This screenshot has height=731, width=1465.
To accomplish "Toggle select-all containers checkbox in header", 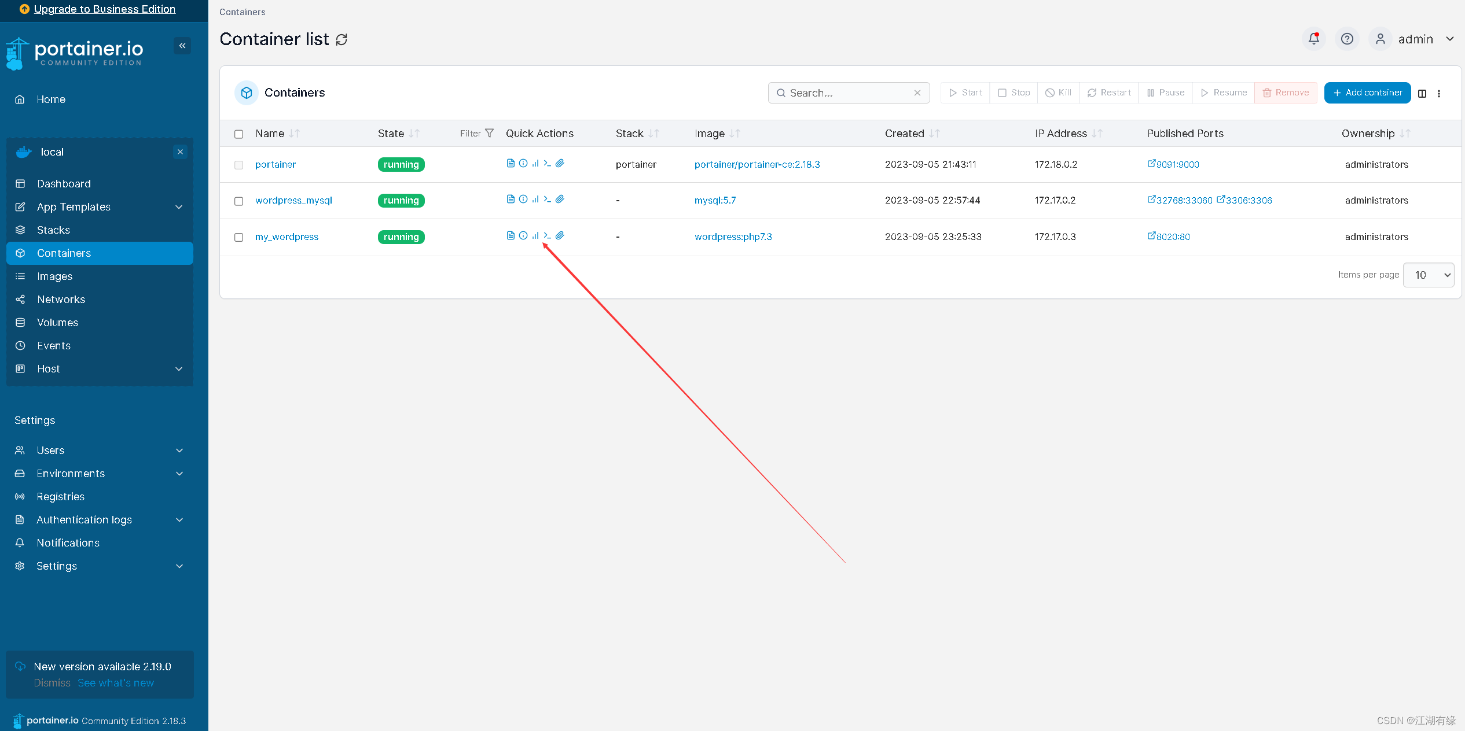I will click(x=238, y=134).
